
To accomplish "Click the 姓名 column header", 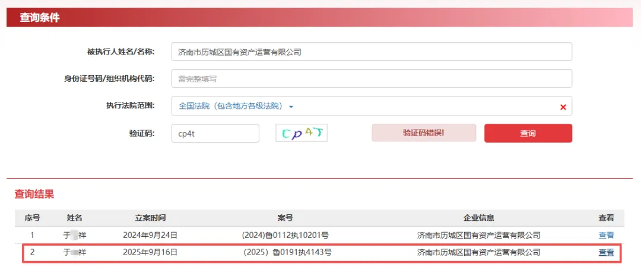I will [x=74, y=218].
